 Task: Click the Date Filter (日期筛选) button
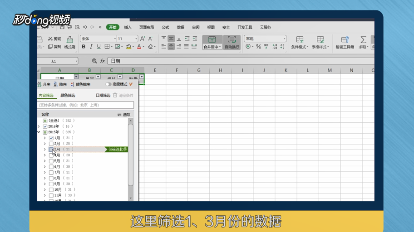(x=103, y=95)
